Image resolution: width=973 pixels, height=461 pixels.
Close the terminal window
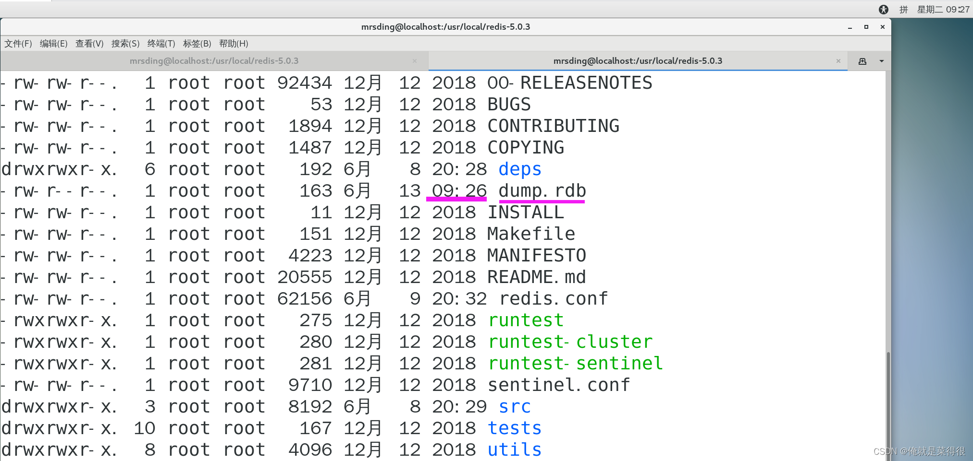coord(883,27)
